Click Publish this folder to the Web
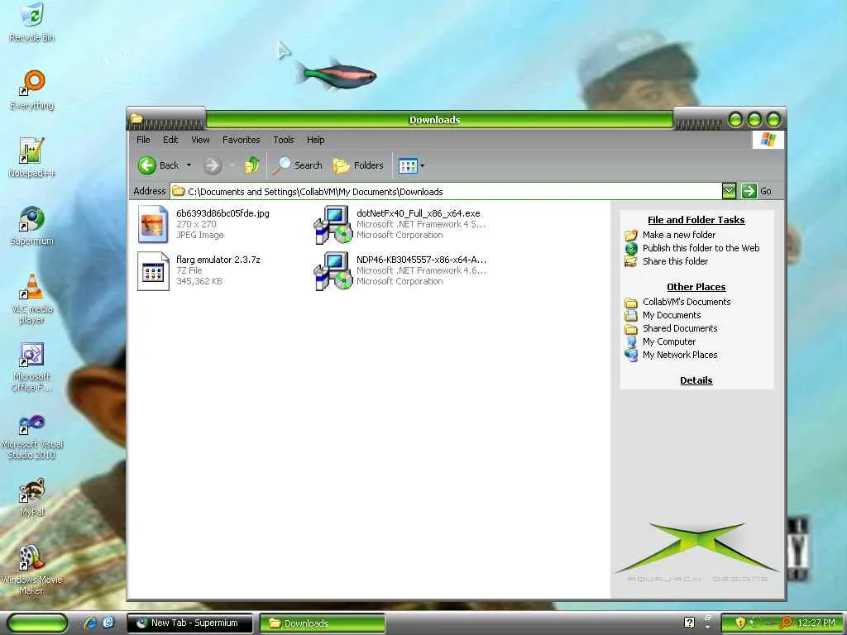Image resolution: width=847 pixels, height=635 pixels. coord(701,248)
